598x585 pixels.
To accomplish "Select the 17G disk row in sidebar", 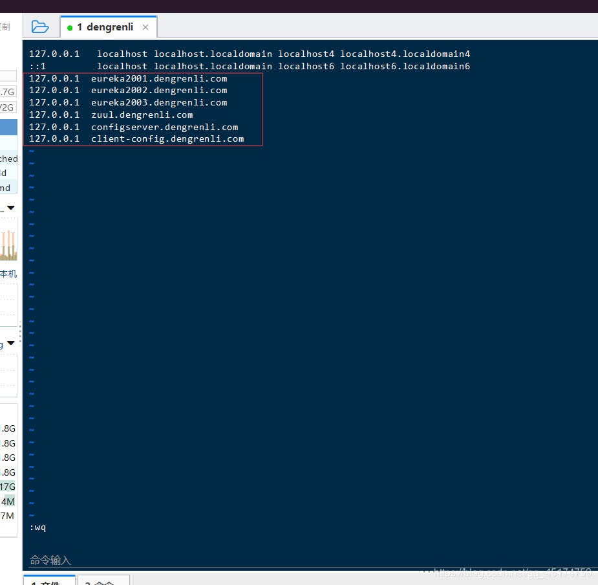I will coord(8,487).
